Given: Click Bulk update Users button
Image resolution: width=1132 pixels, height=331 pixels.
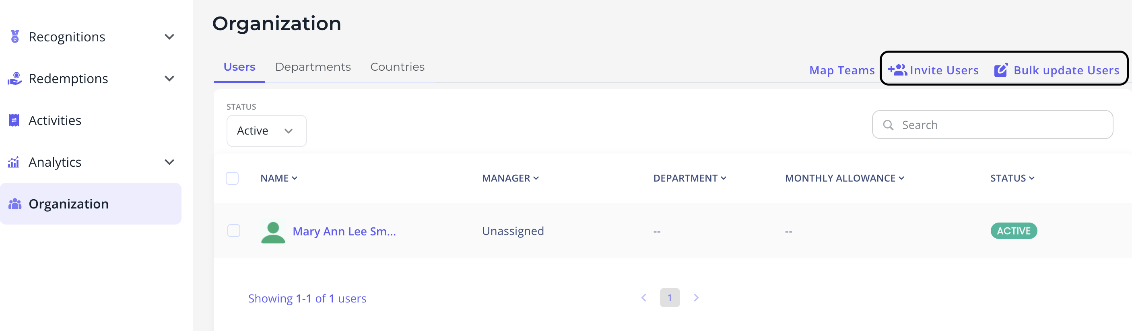Looking at the screenshot, I should pyautogui.click(x=1056, y=70).
